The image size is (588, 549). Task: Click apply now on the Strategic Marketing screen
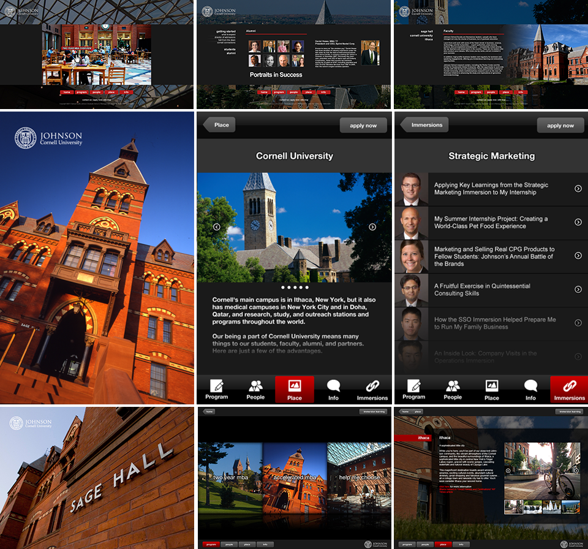560,126
